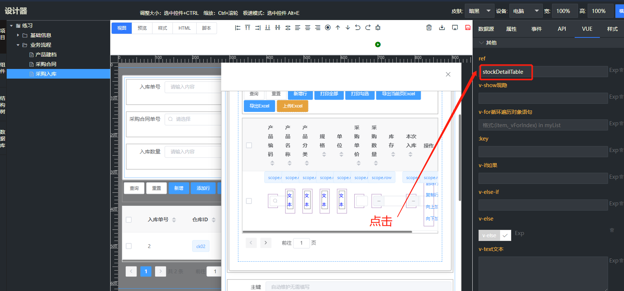Collapse the 其他 section in properties panel
Screen dimensions: 624x291
coord(482,43)
